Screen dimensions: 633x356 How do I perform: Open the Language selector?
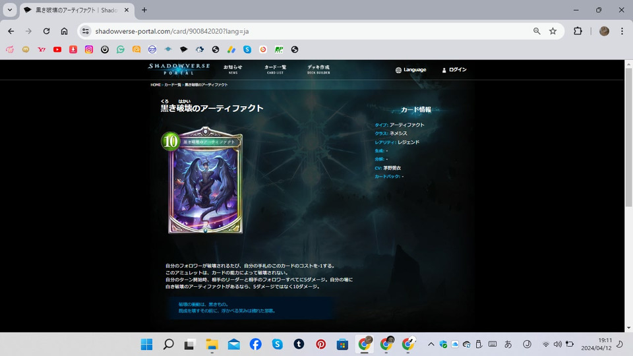411,70
